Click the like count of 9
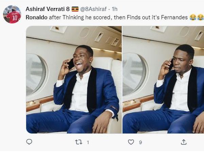The height and width of the screenshot is (152, 204). (x=140, y=142)
